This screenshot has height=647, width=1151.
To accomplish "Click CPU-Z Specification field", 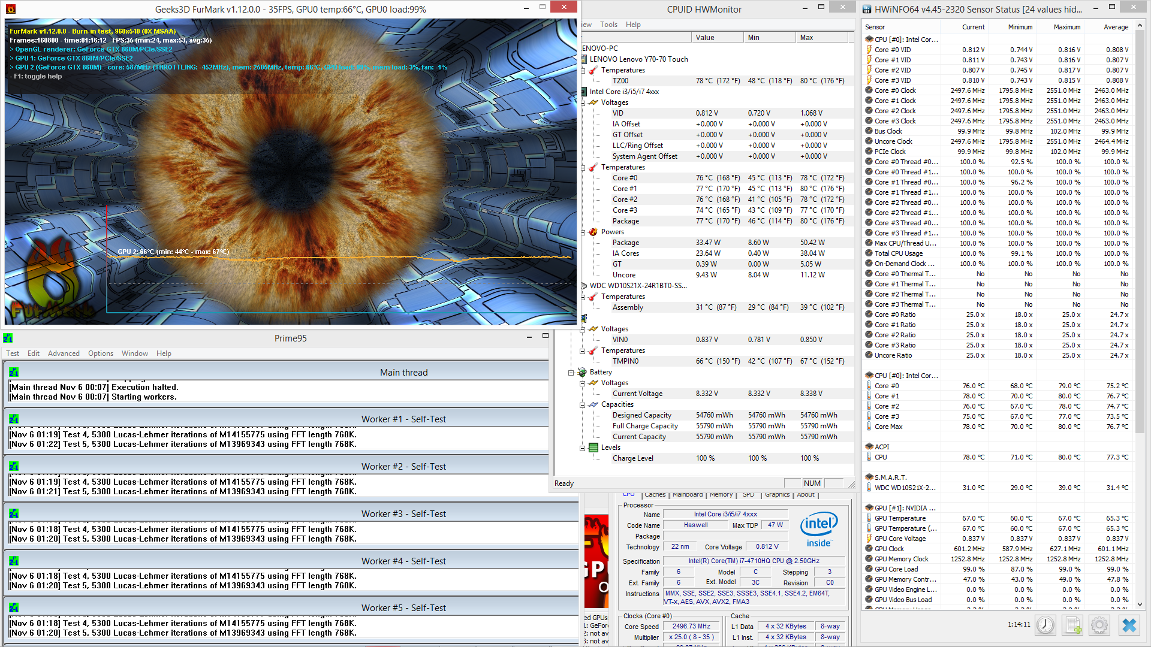I will coord(754,561).
